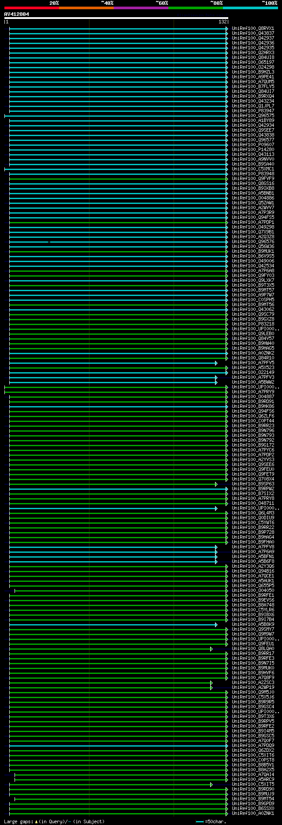Open hit UniRef100_A7PDP1
The image size is (282, 825).
click(253, 222)
